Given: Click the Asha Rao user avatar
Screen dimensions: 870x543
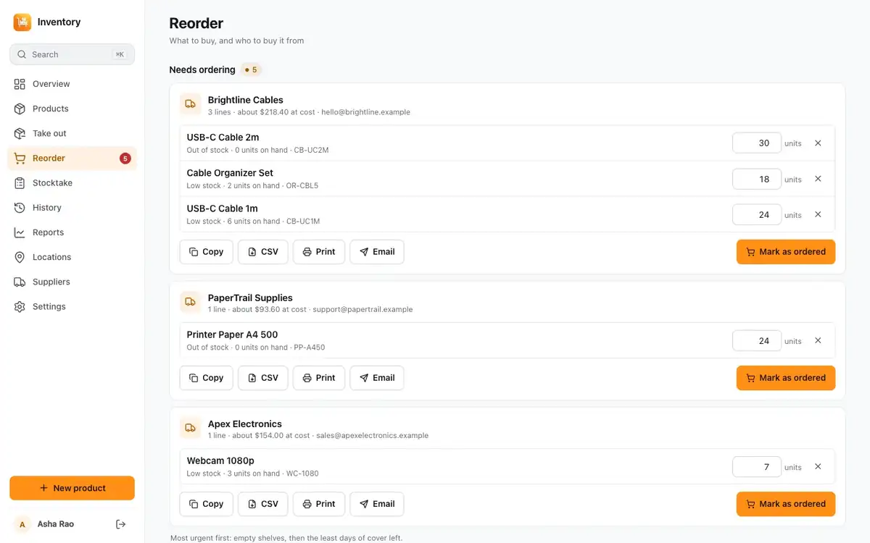Looking at the screenshot, I should click(x=22, y=524).
